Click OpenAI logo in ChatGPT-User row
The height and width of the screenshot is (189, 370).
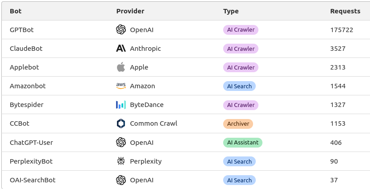(121, 143)
